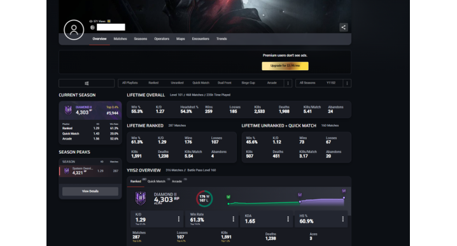Switch to Ranked tab in Y11S2 Overview
The height and width of the screenshot is (246, 457).
pos(136,181)
